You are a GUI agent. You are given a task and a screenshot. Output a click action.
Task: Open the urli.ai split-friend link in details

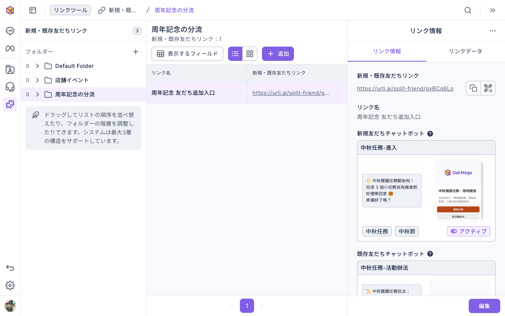[x=405, y=88]
